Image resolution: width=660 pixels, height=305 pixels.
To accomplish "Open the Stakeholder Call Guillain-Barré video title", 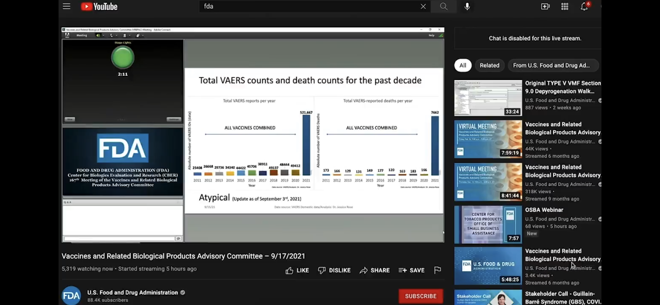I will coord(563,298).
